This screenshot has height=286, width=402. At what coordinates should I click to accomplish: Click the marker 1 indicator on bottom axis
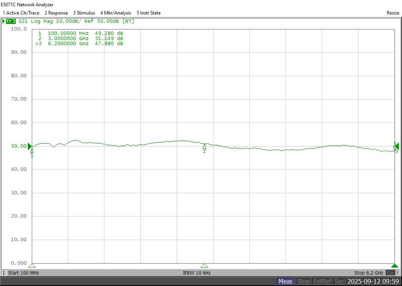(x=32, y=266)
